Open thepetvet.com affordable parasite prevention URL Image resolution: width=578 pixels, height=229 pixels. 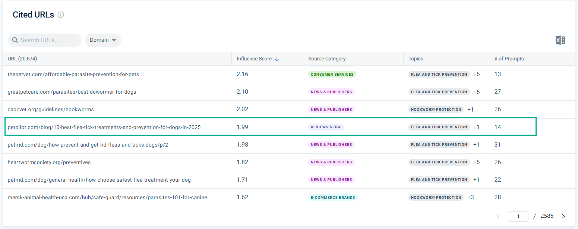click(73, 74)
